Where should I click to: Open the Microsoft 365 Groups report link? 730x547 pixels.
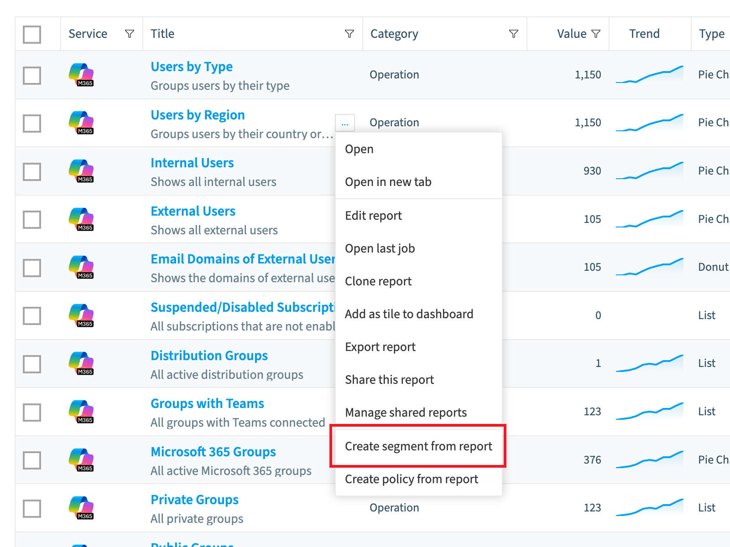click(x=213, y=452)
